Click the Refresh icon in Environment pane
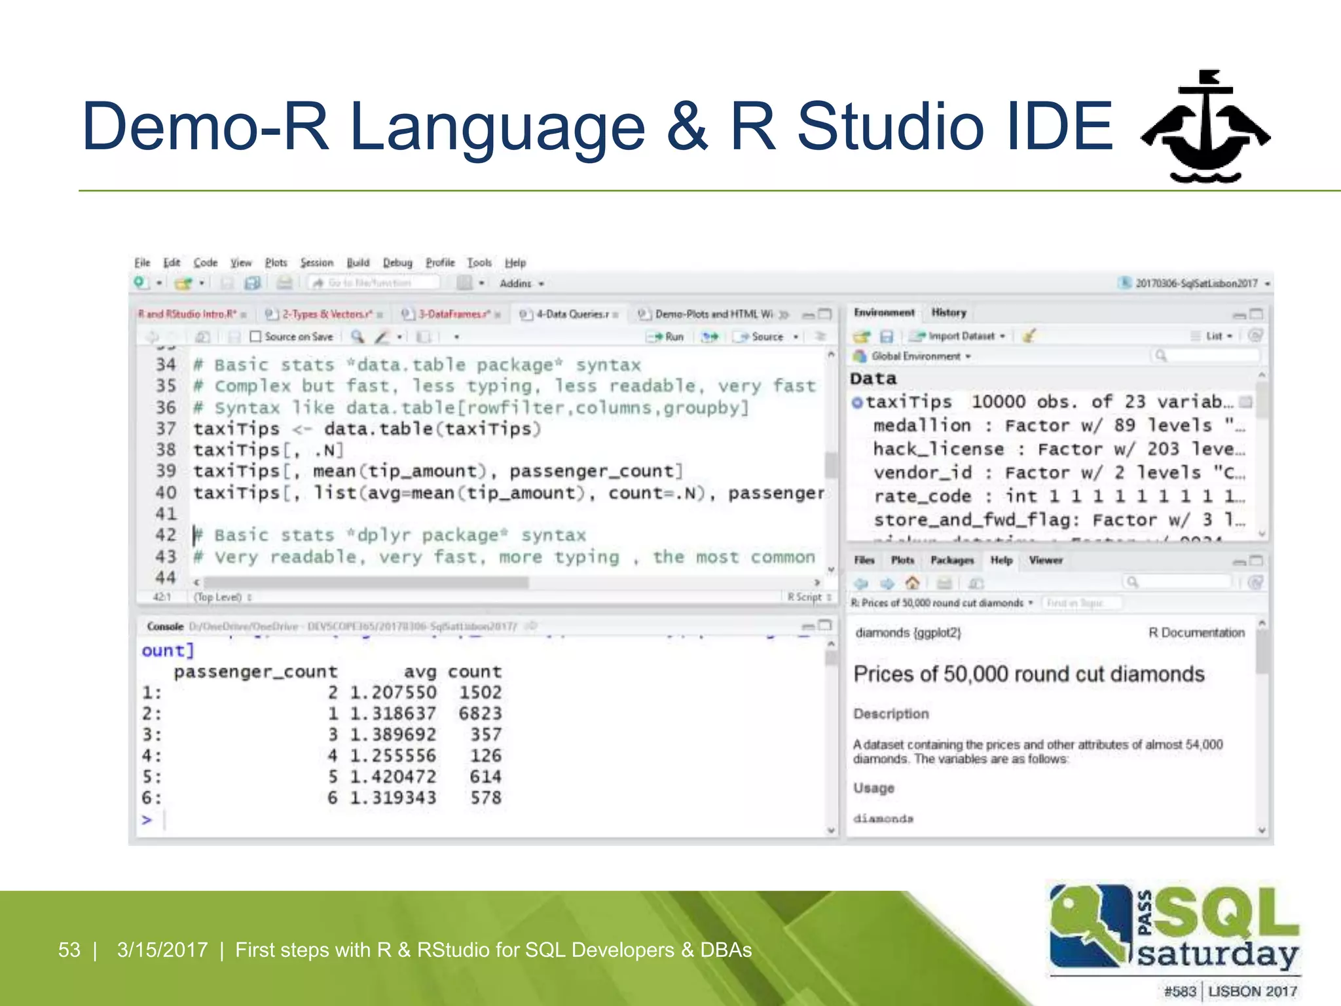1341x1006 pixels. tap(1255, 335)
